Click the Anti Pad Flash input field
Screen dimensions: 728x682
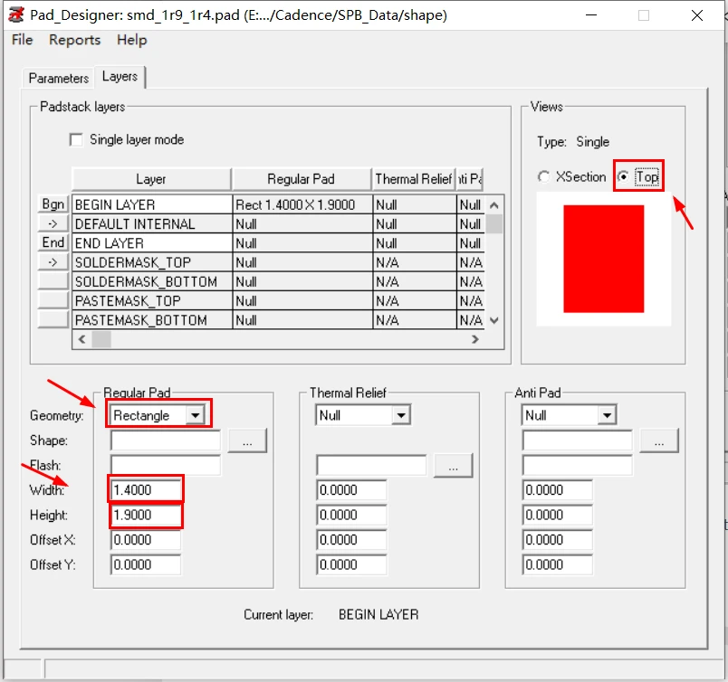[x=578, y=465]
